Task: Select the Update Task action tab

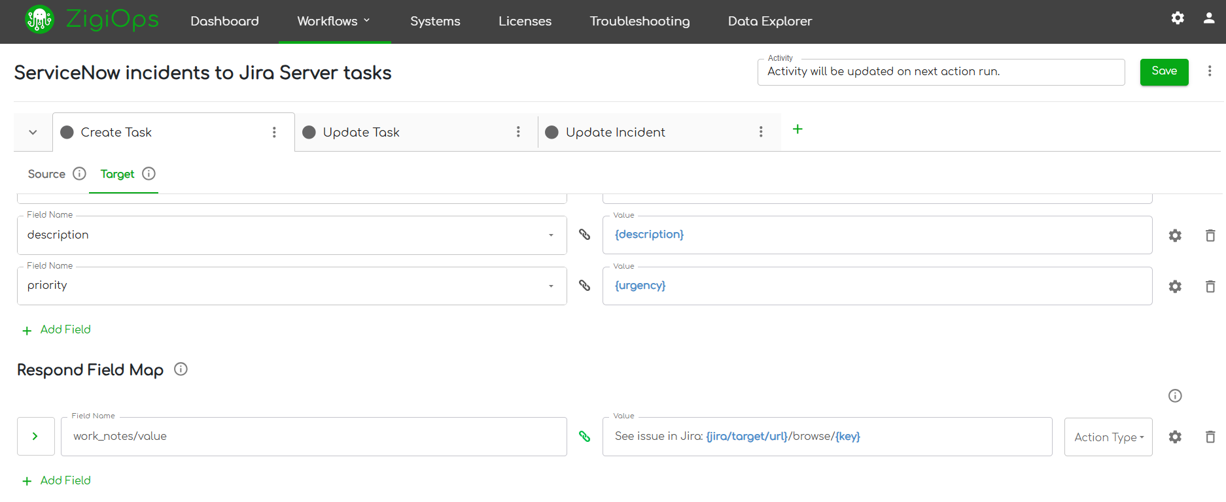Action: pos(361,132)
